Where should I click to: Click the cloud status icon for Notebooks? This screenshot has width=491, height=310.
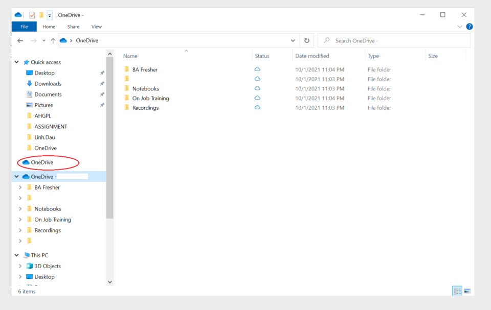(257, 88)
